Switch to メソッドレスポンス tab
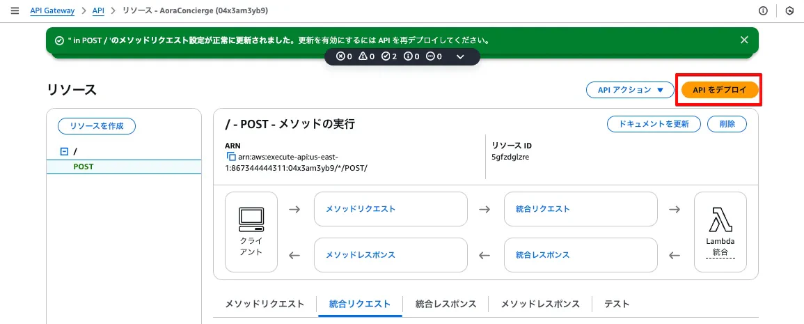Image resolution: width=804 pixels, height=324 pixels. pos(540,304)
